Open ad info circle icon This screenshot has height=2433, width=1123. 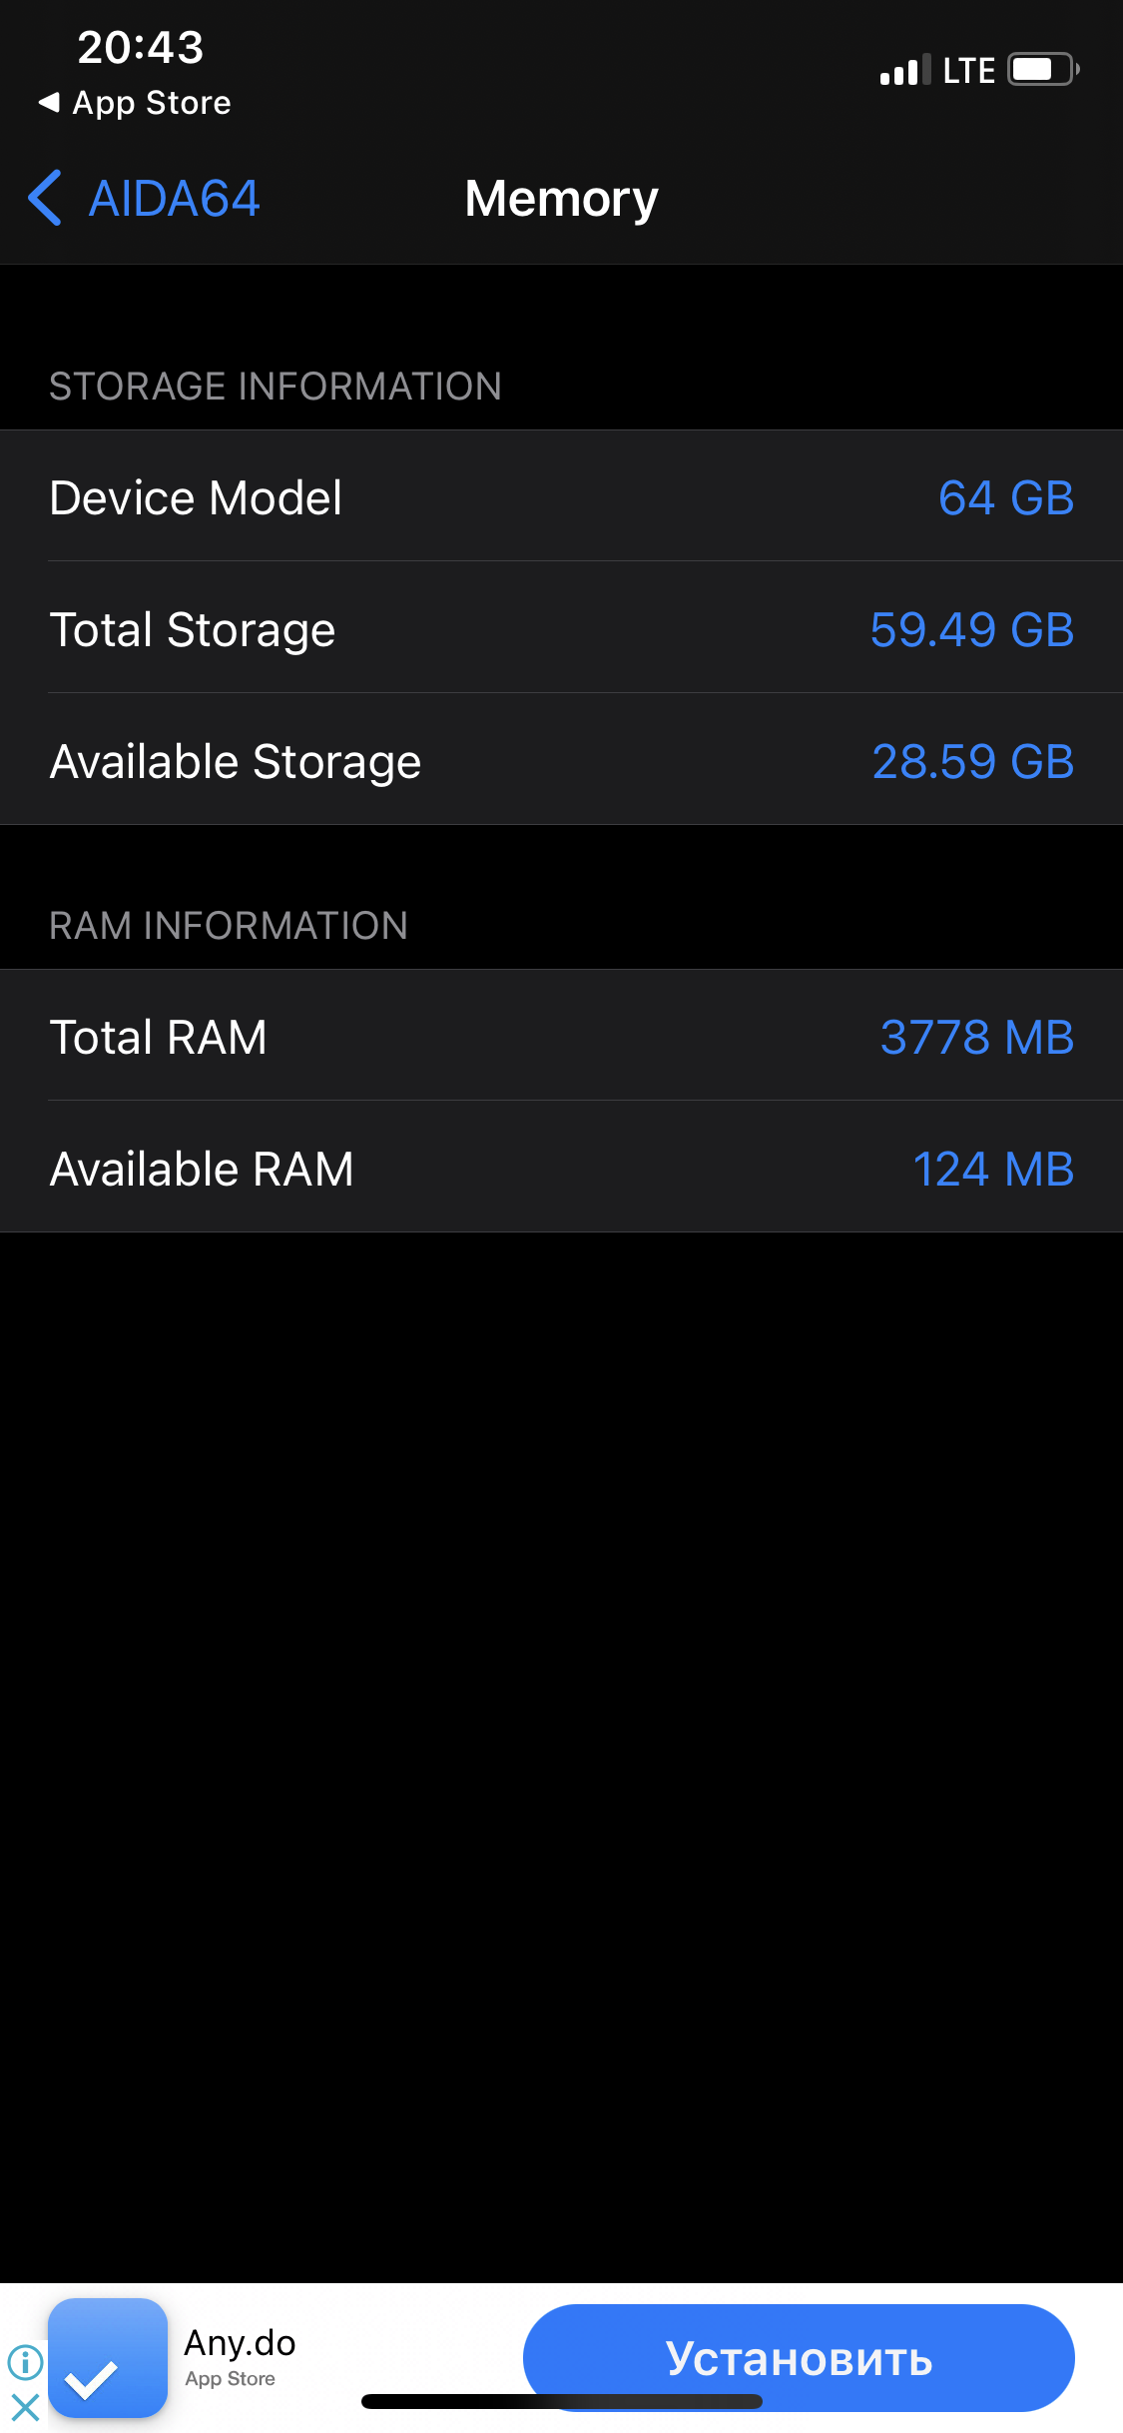(25, 2361)
